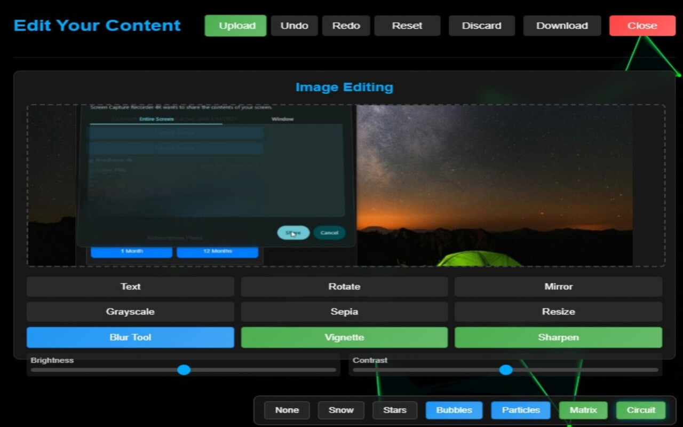Select the None background effect
683x427 pixels.
(x=287, y=410)
